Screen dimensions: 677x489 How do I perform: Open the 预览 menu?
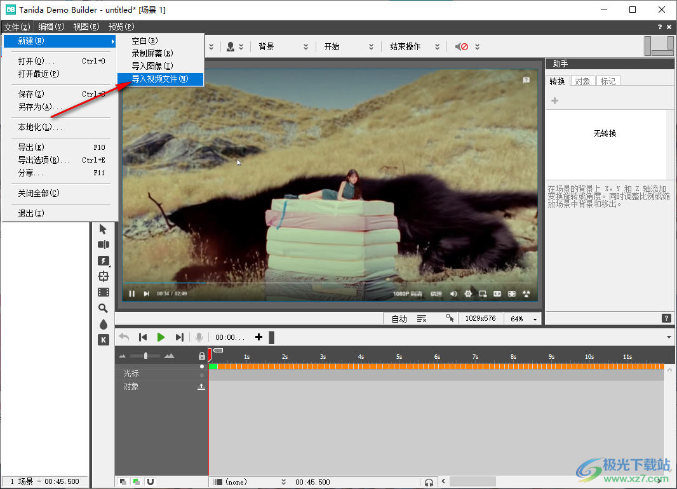coord(121,27)
